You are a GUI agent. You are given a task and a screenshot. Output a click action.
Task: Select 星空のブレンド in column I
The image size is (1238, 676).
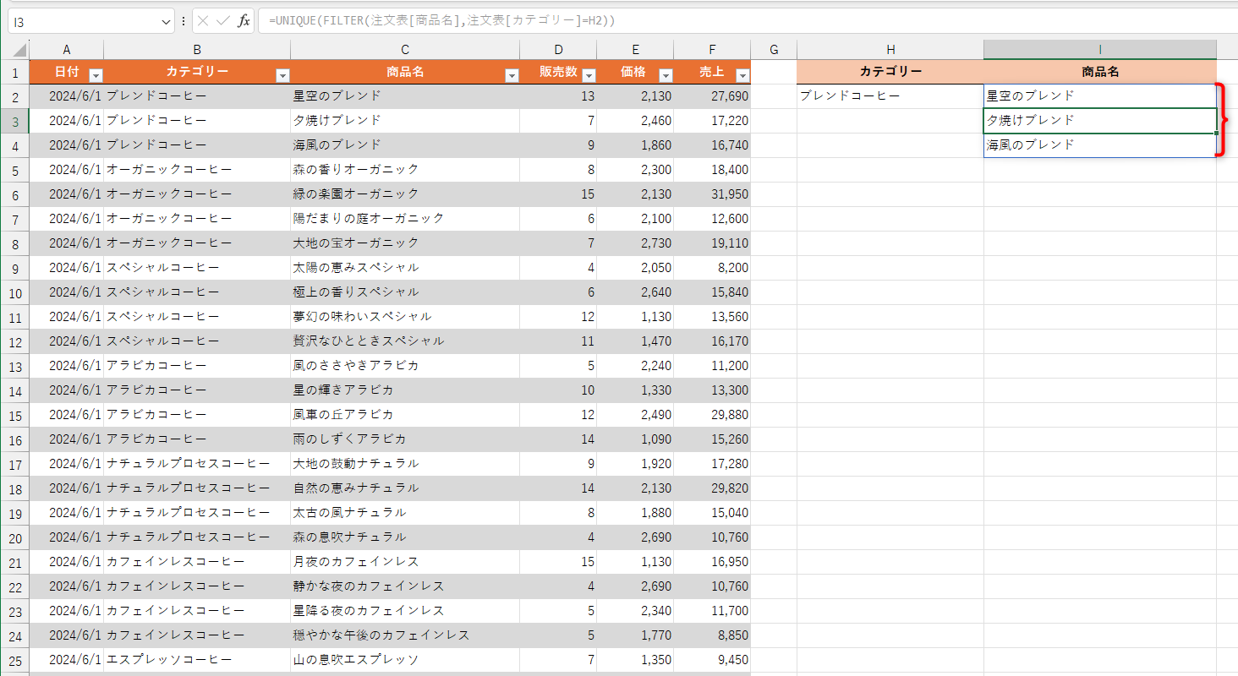pos(1100,96)
